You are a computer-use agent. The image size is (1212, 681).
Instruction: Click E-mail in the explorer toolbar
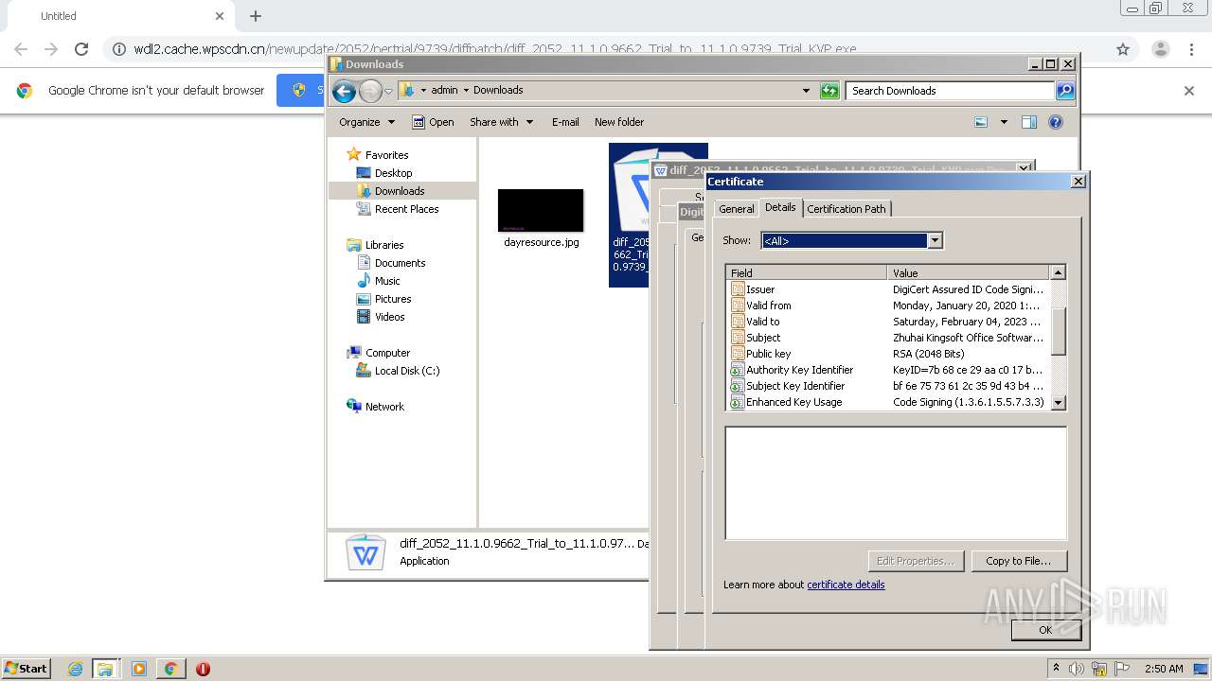tap(565, 122)
